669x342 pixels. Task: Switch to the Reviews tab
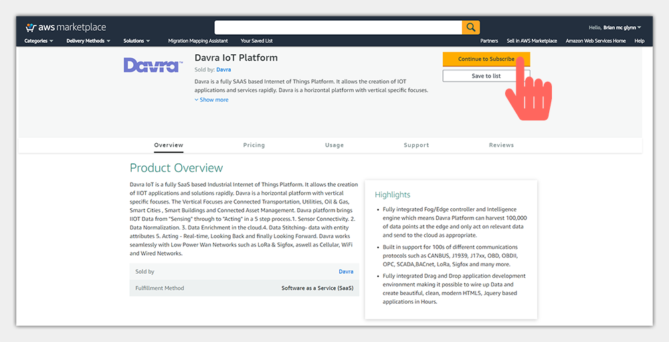(x=501, y=145)
